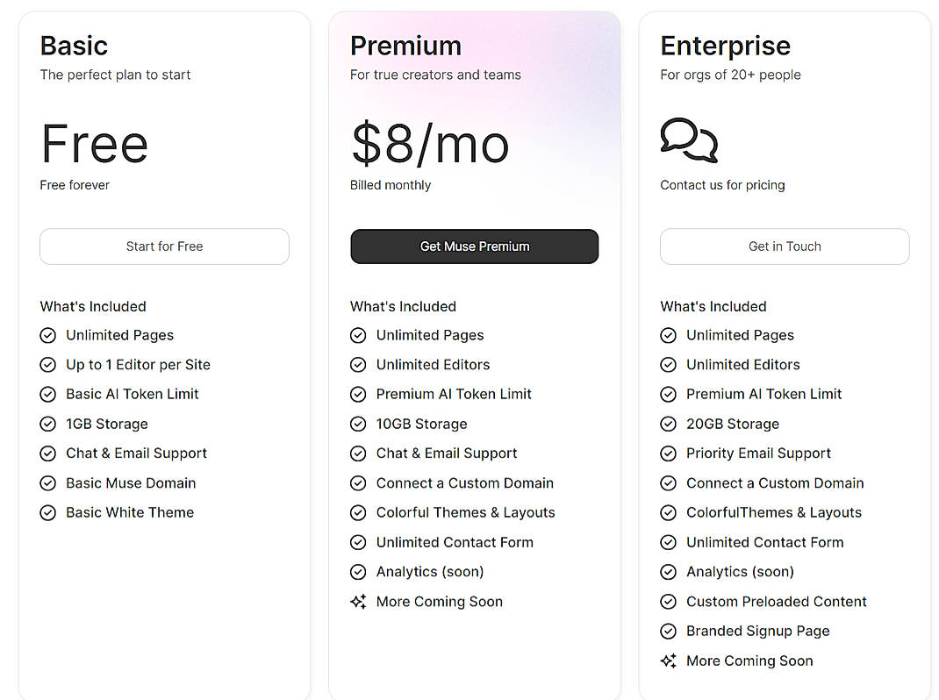Click the sparkle icon in the Enterprise feature list
This screenshot has height=700, width=939.
[x=669, y=661]
